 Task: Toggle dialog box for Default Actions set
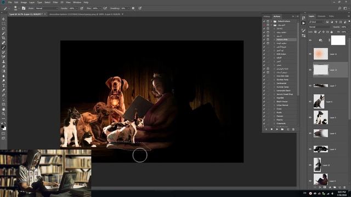(268, 21)
